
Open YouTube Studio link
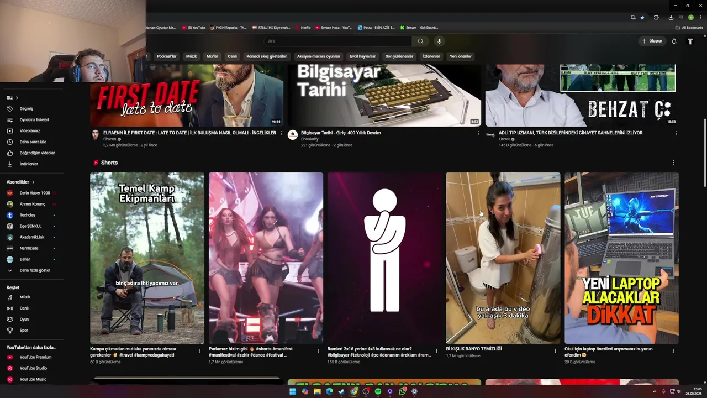[x=32, y=368]
